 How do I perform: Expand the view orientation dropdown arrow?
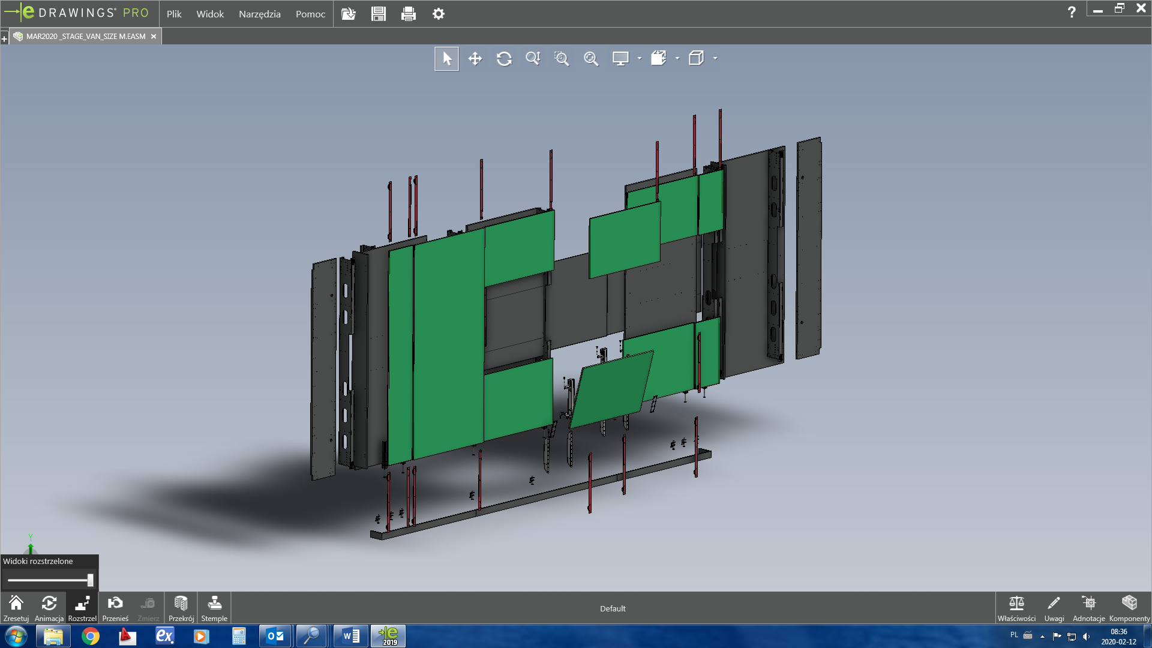pos(677,59)
